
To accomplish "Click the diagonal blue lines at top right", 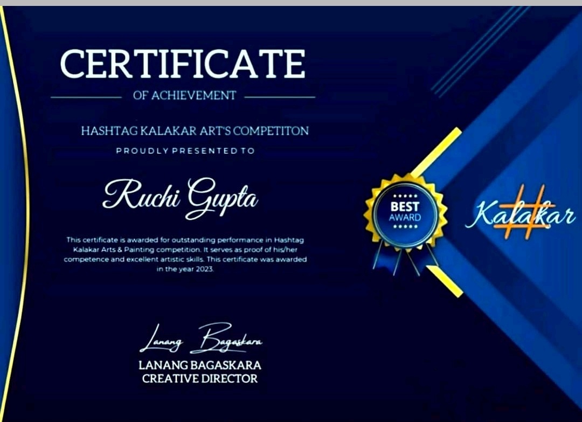I will click(x=480, y=51).
